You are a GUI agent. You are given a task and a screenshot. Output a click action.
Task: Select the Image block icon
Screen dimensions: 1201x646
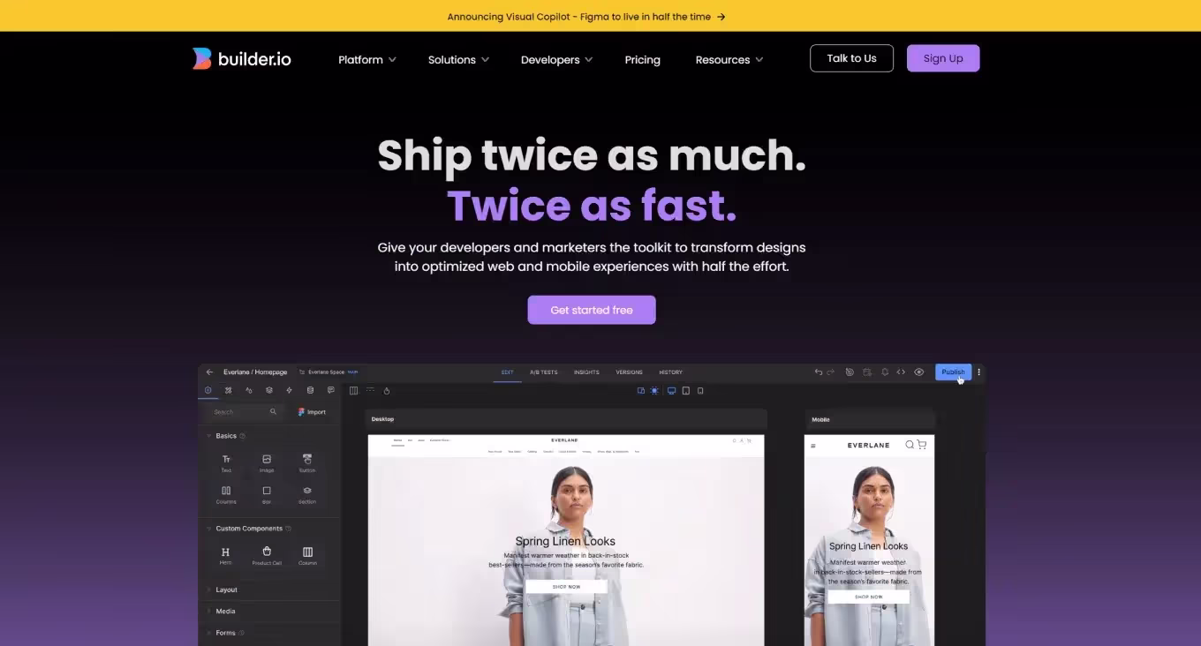pos(267,461)
